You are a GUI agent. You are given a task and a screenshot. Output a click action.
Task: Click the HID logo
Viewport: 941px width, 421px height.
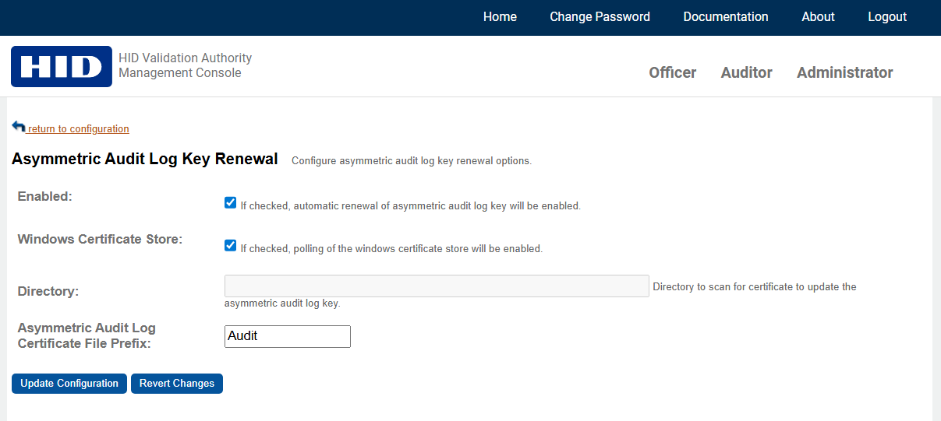[61, 66]
